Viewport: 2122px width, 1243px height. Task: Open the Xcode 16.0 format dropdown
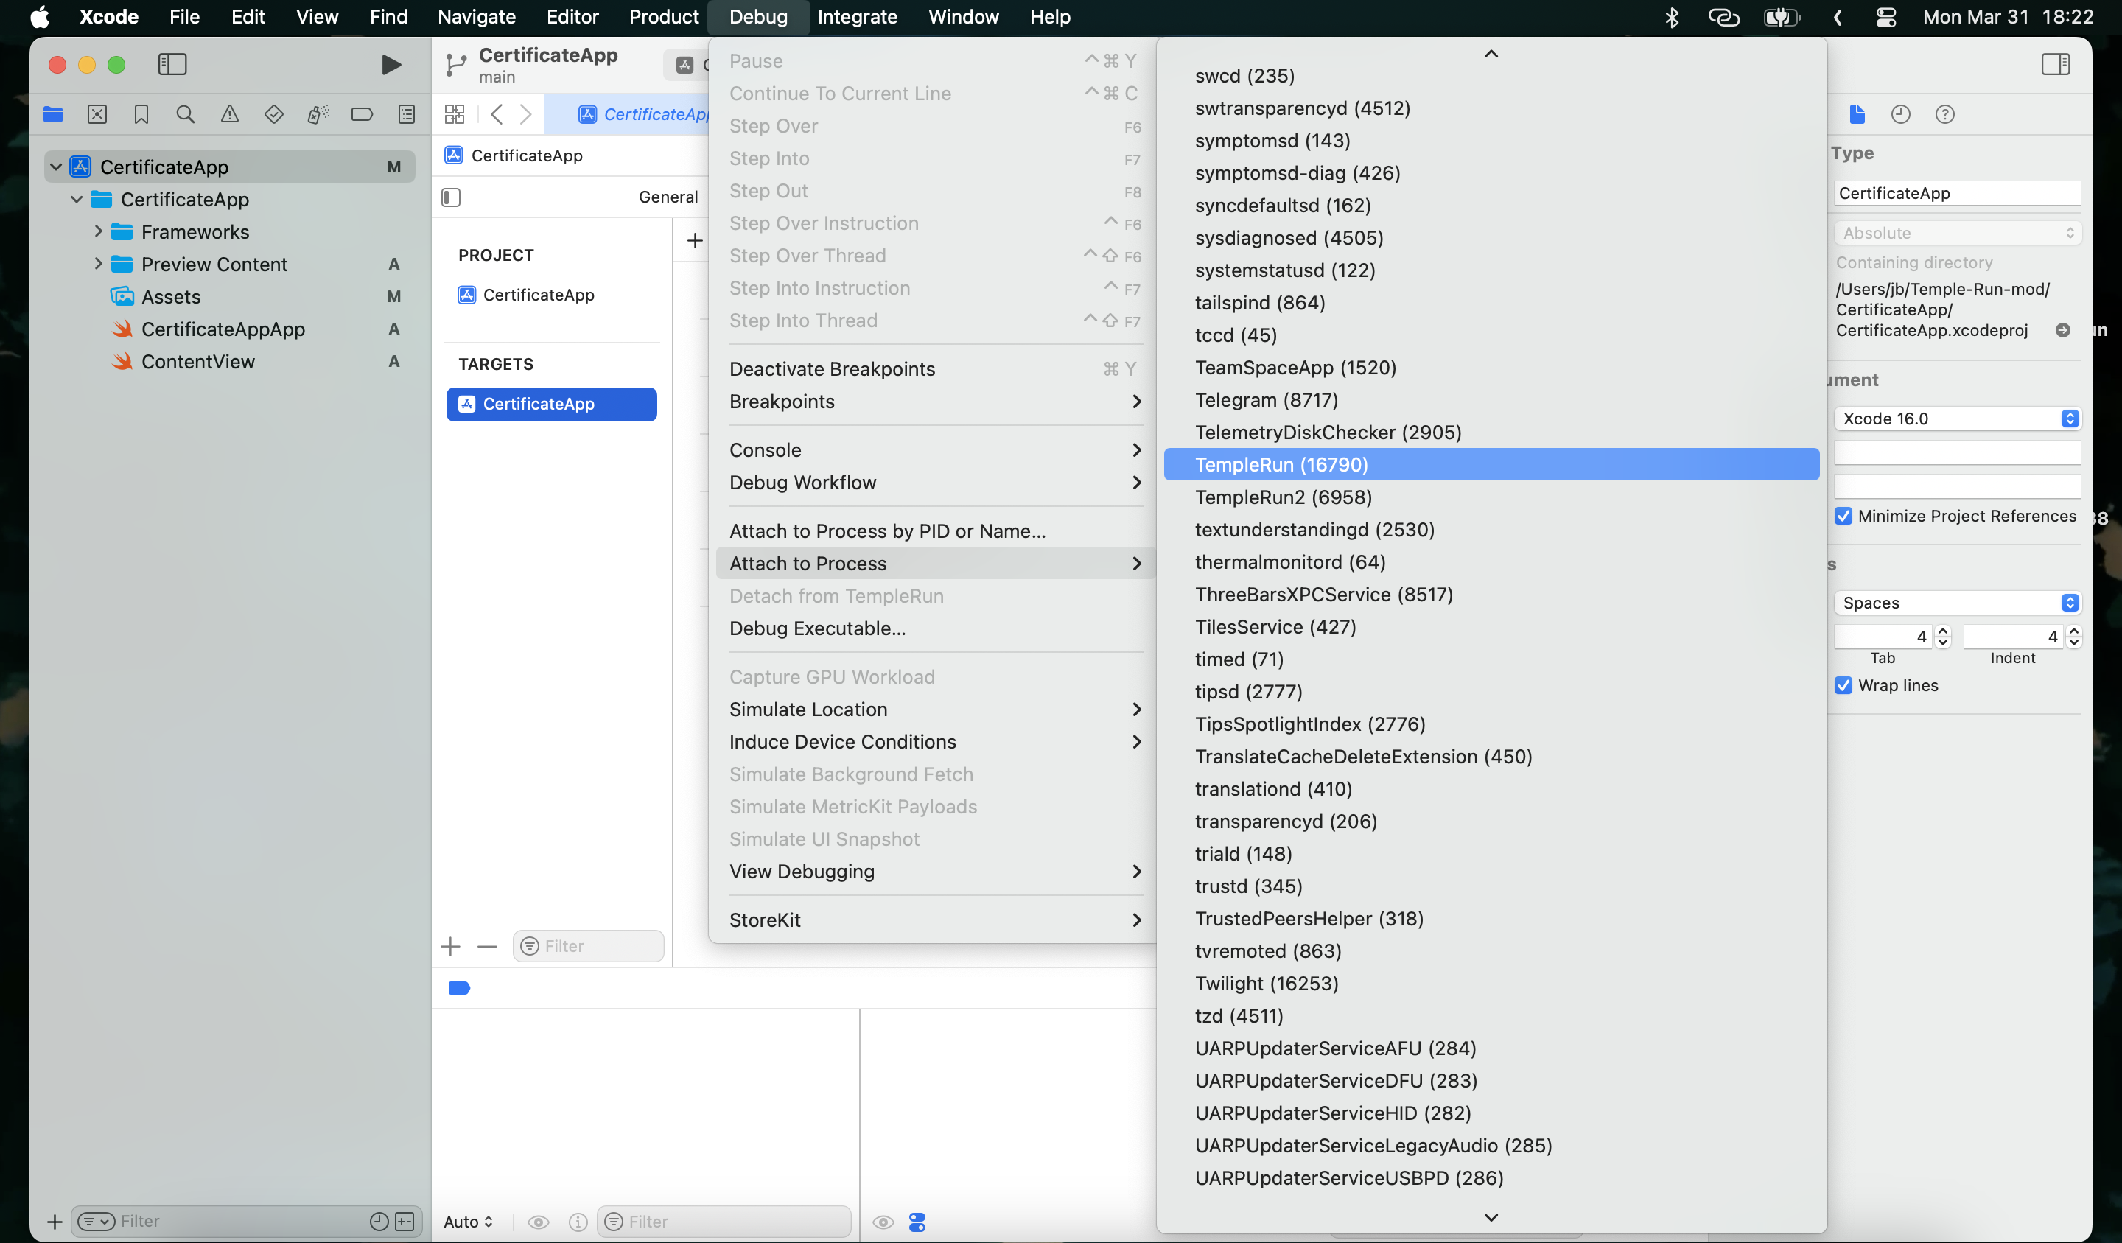(x=1956, y=419)
